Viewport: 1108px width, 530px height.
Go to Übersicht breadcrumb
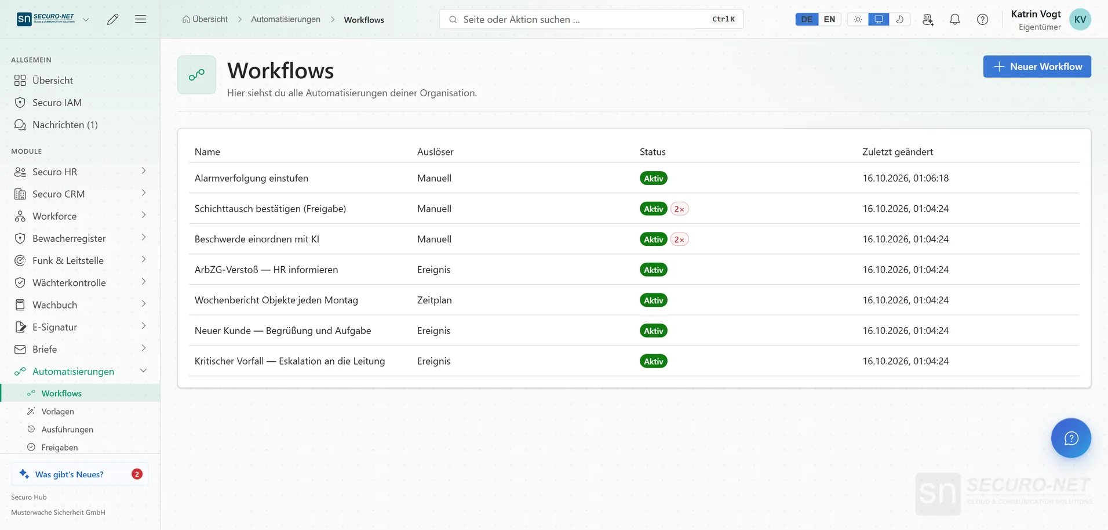(205, 19)
